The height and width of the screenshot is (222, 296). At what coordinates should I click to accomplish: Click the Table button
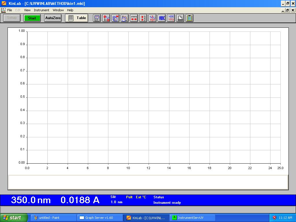point(76,18)
